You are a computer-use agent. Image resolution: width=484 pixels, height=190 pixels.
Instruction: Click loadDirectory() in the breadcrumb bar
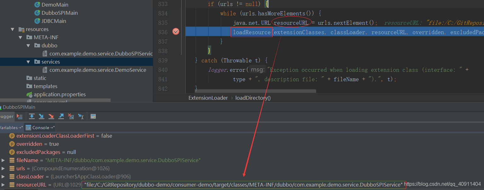[253, 98]
